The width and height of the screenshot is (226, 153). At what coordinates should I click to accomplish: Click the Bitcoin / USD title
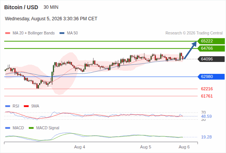[21, 7]
